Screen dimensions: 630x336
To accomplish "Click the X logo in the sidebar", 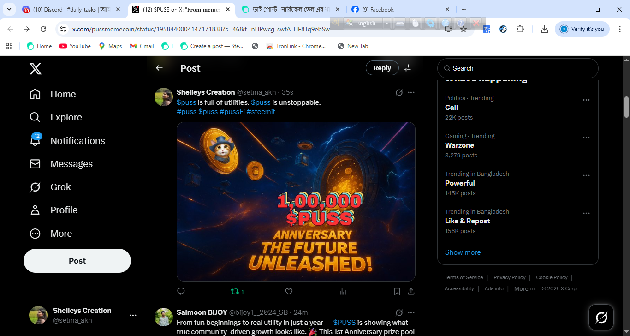I will coord(36,69).
